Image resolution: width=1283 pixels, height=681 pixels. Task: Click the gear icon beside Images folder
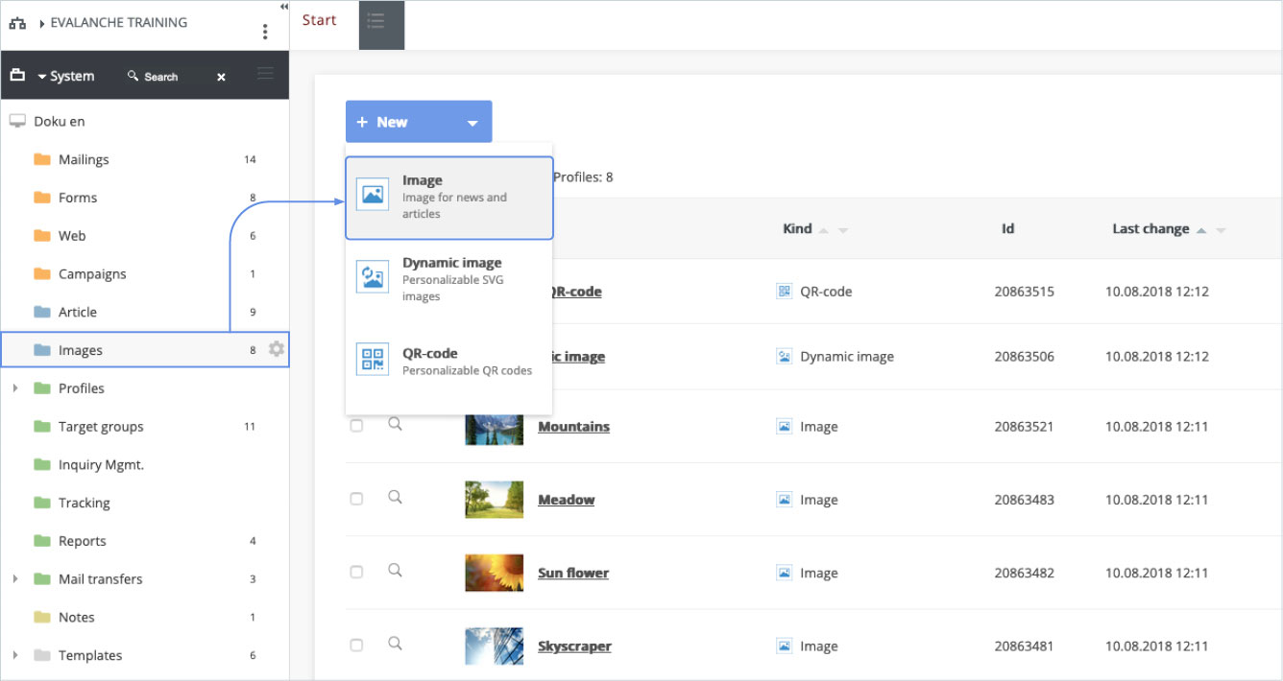[x=277, y=350]
